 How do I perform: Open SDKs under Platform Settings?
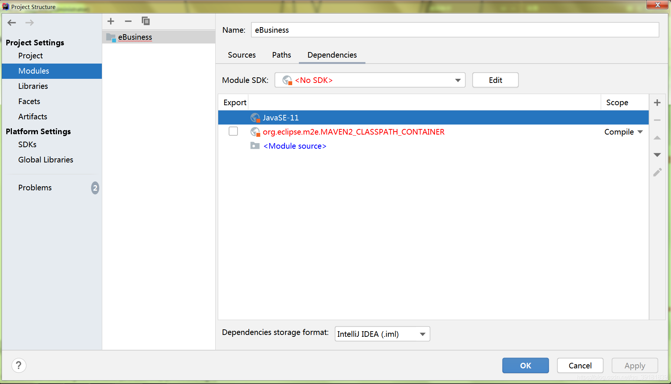coord(27,145)
